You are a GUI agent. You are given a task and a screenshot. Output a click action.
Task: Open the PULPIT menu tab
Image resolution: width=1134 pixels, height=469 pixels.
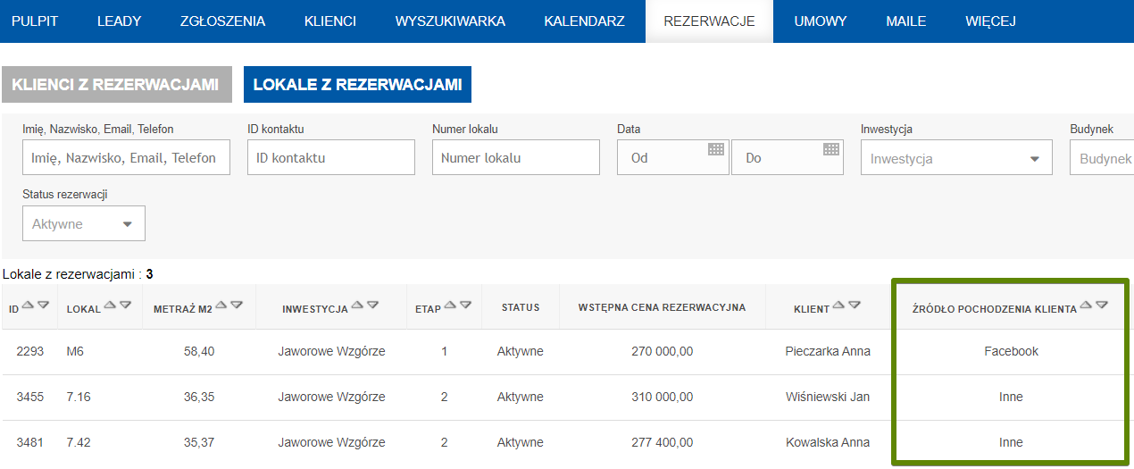point(36,21)
